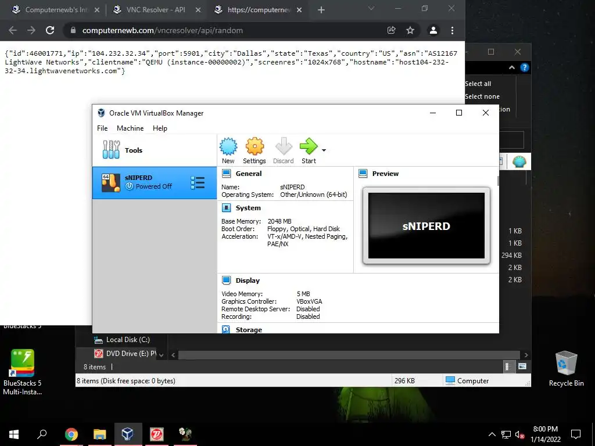Screen dimensions: 595x446
Task: Click Select all in Explorer ribbon
Action: (478, 84)
